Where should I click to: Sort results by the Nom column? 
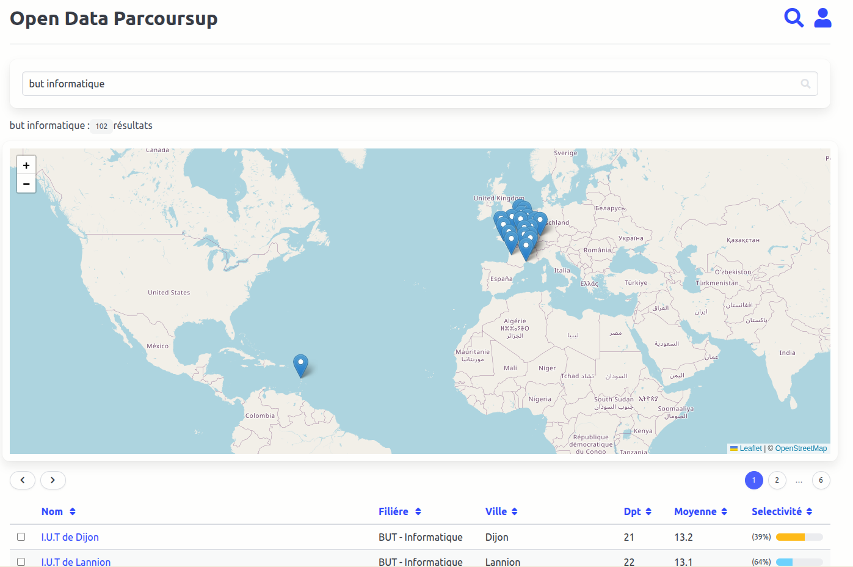[x=59, y=511]
